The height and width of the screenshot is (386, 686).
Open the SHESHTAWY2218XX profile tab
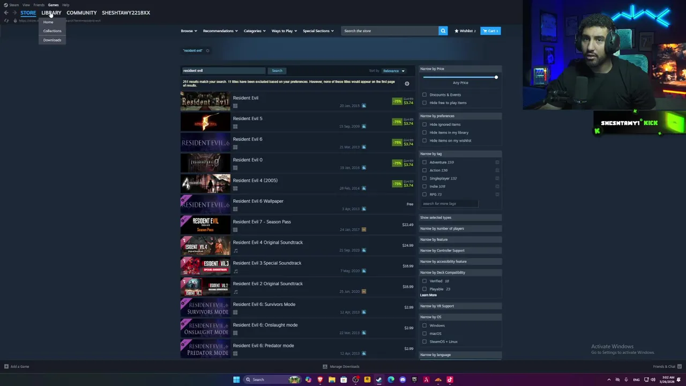tap(126, 13)
